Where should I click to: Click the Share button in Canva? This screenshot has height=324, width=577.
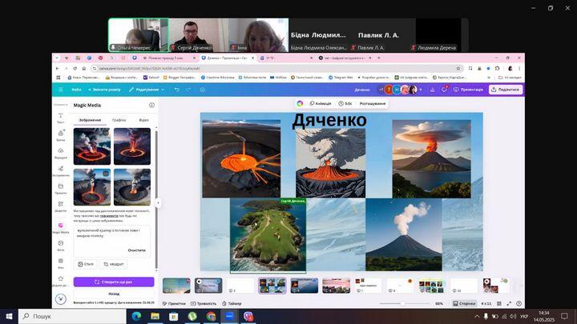[x=506, y=90]
